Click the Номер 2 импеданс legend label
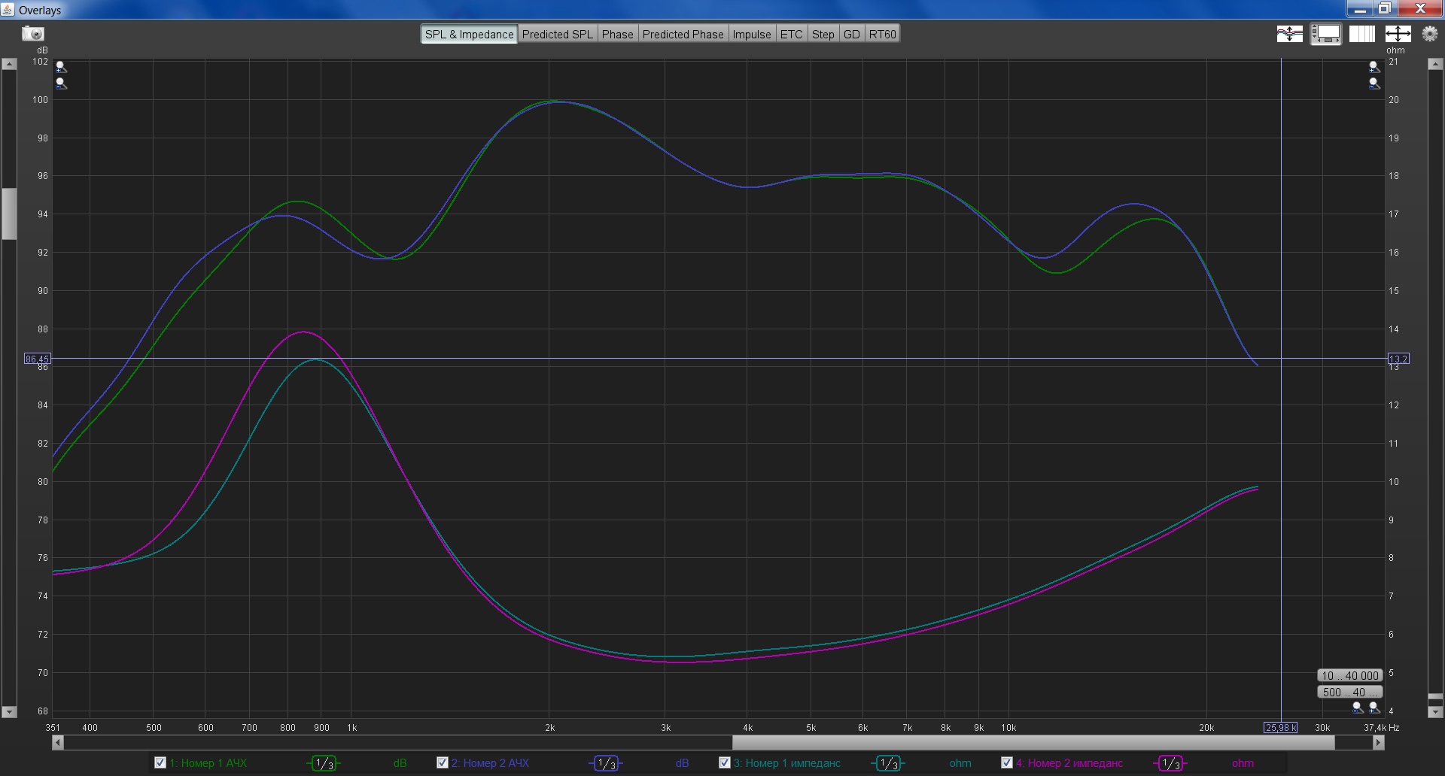The width and height of the screenshot is (1445, 776). click(1069, 763)
